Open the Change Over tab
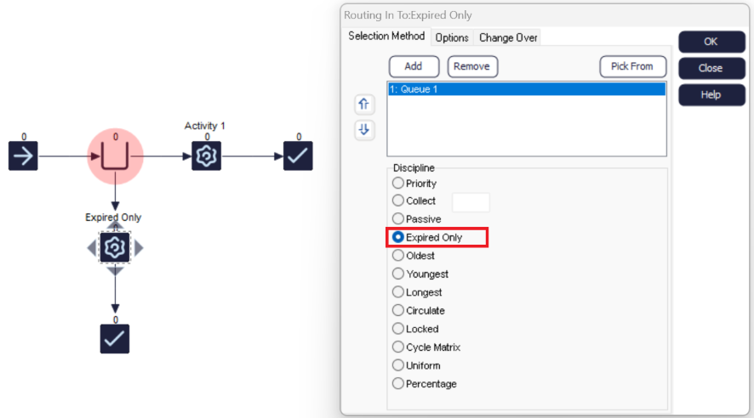 click(x=508, y=37)
